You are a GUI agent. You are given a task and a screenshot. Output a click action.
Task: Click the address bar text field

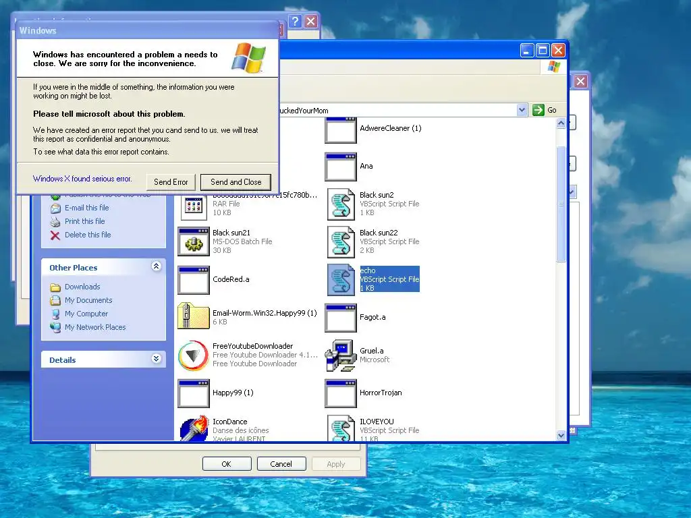[x=399, y=110]
